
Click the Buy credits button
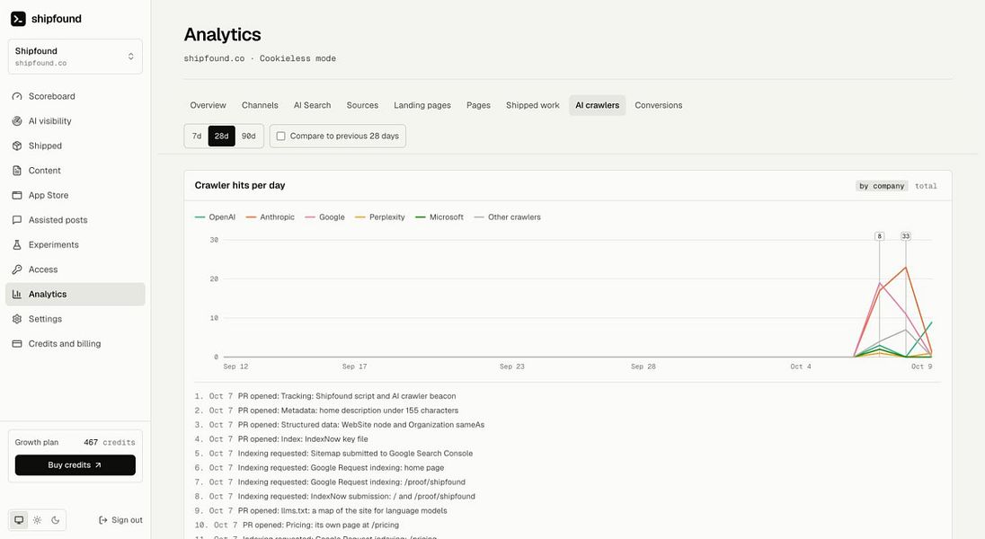coord(75,465)
